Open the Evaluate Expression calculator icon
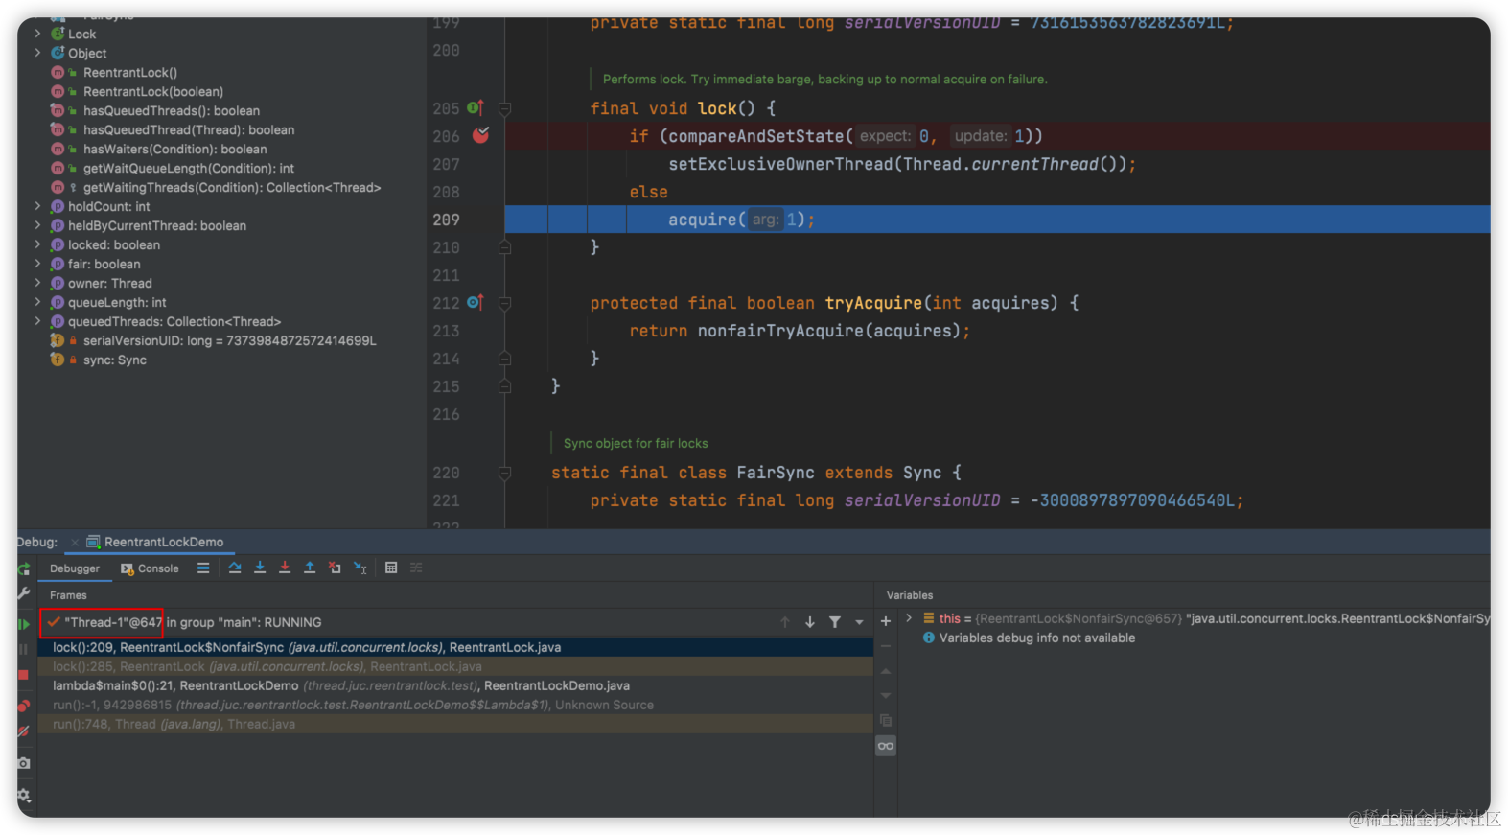This screenshot has height=835, width=1508. point(391,568)
